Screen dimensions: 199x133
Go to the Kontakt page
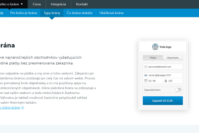(x=82, y=4)
